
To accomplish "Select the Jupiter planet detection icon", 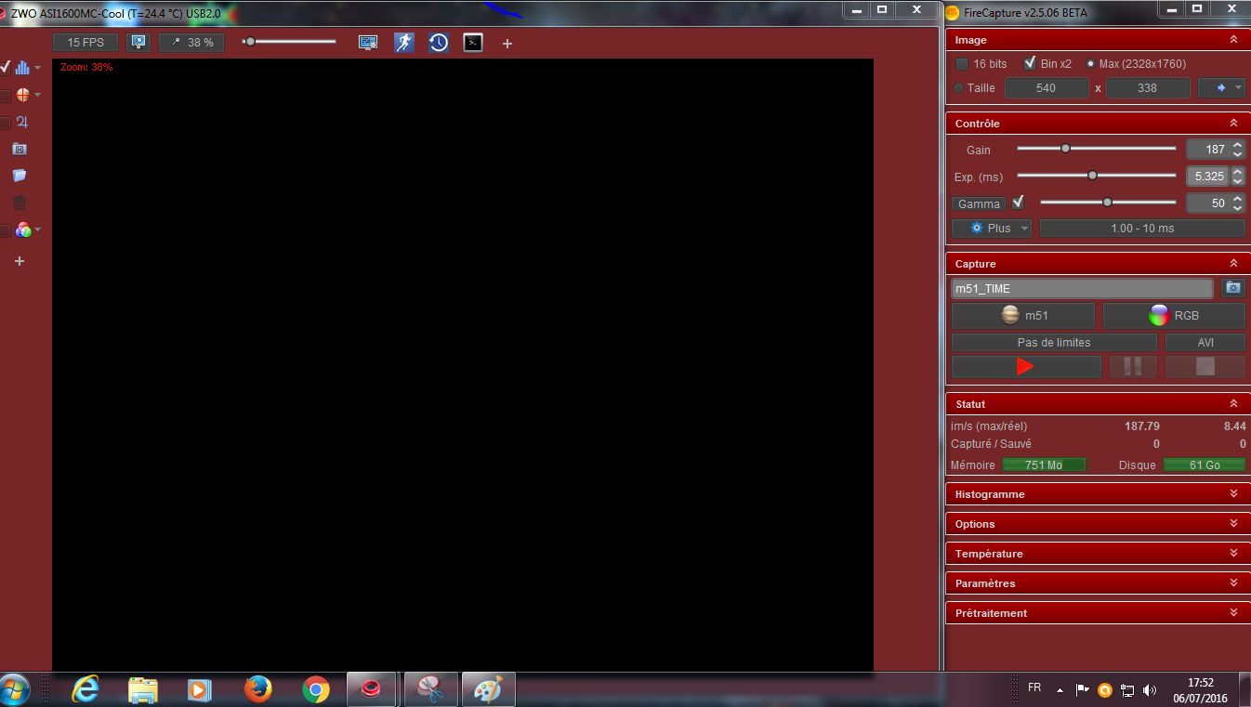I will (20, 121).
